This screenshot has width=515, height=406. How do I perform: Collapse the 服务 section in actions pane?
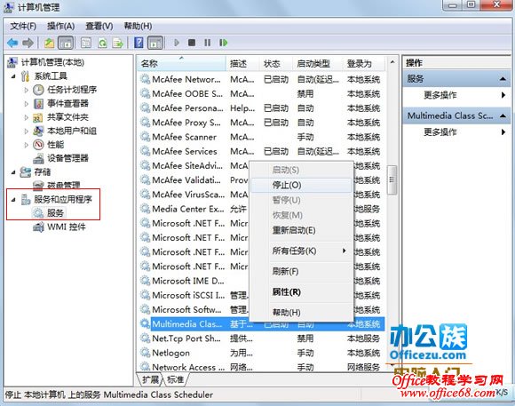pyautogui.click(x=503, y=79)
